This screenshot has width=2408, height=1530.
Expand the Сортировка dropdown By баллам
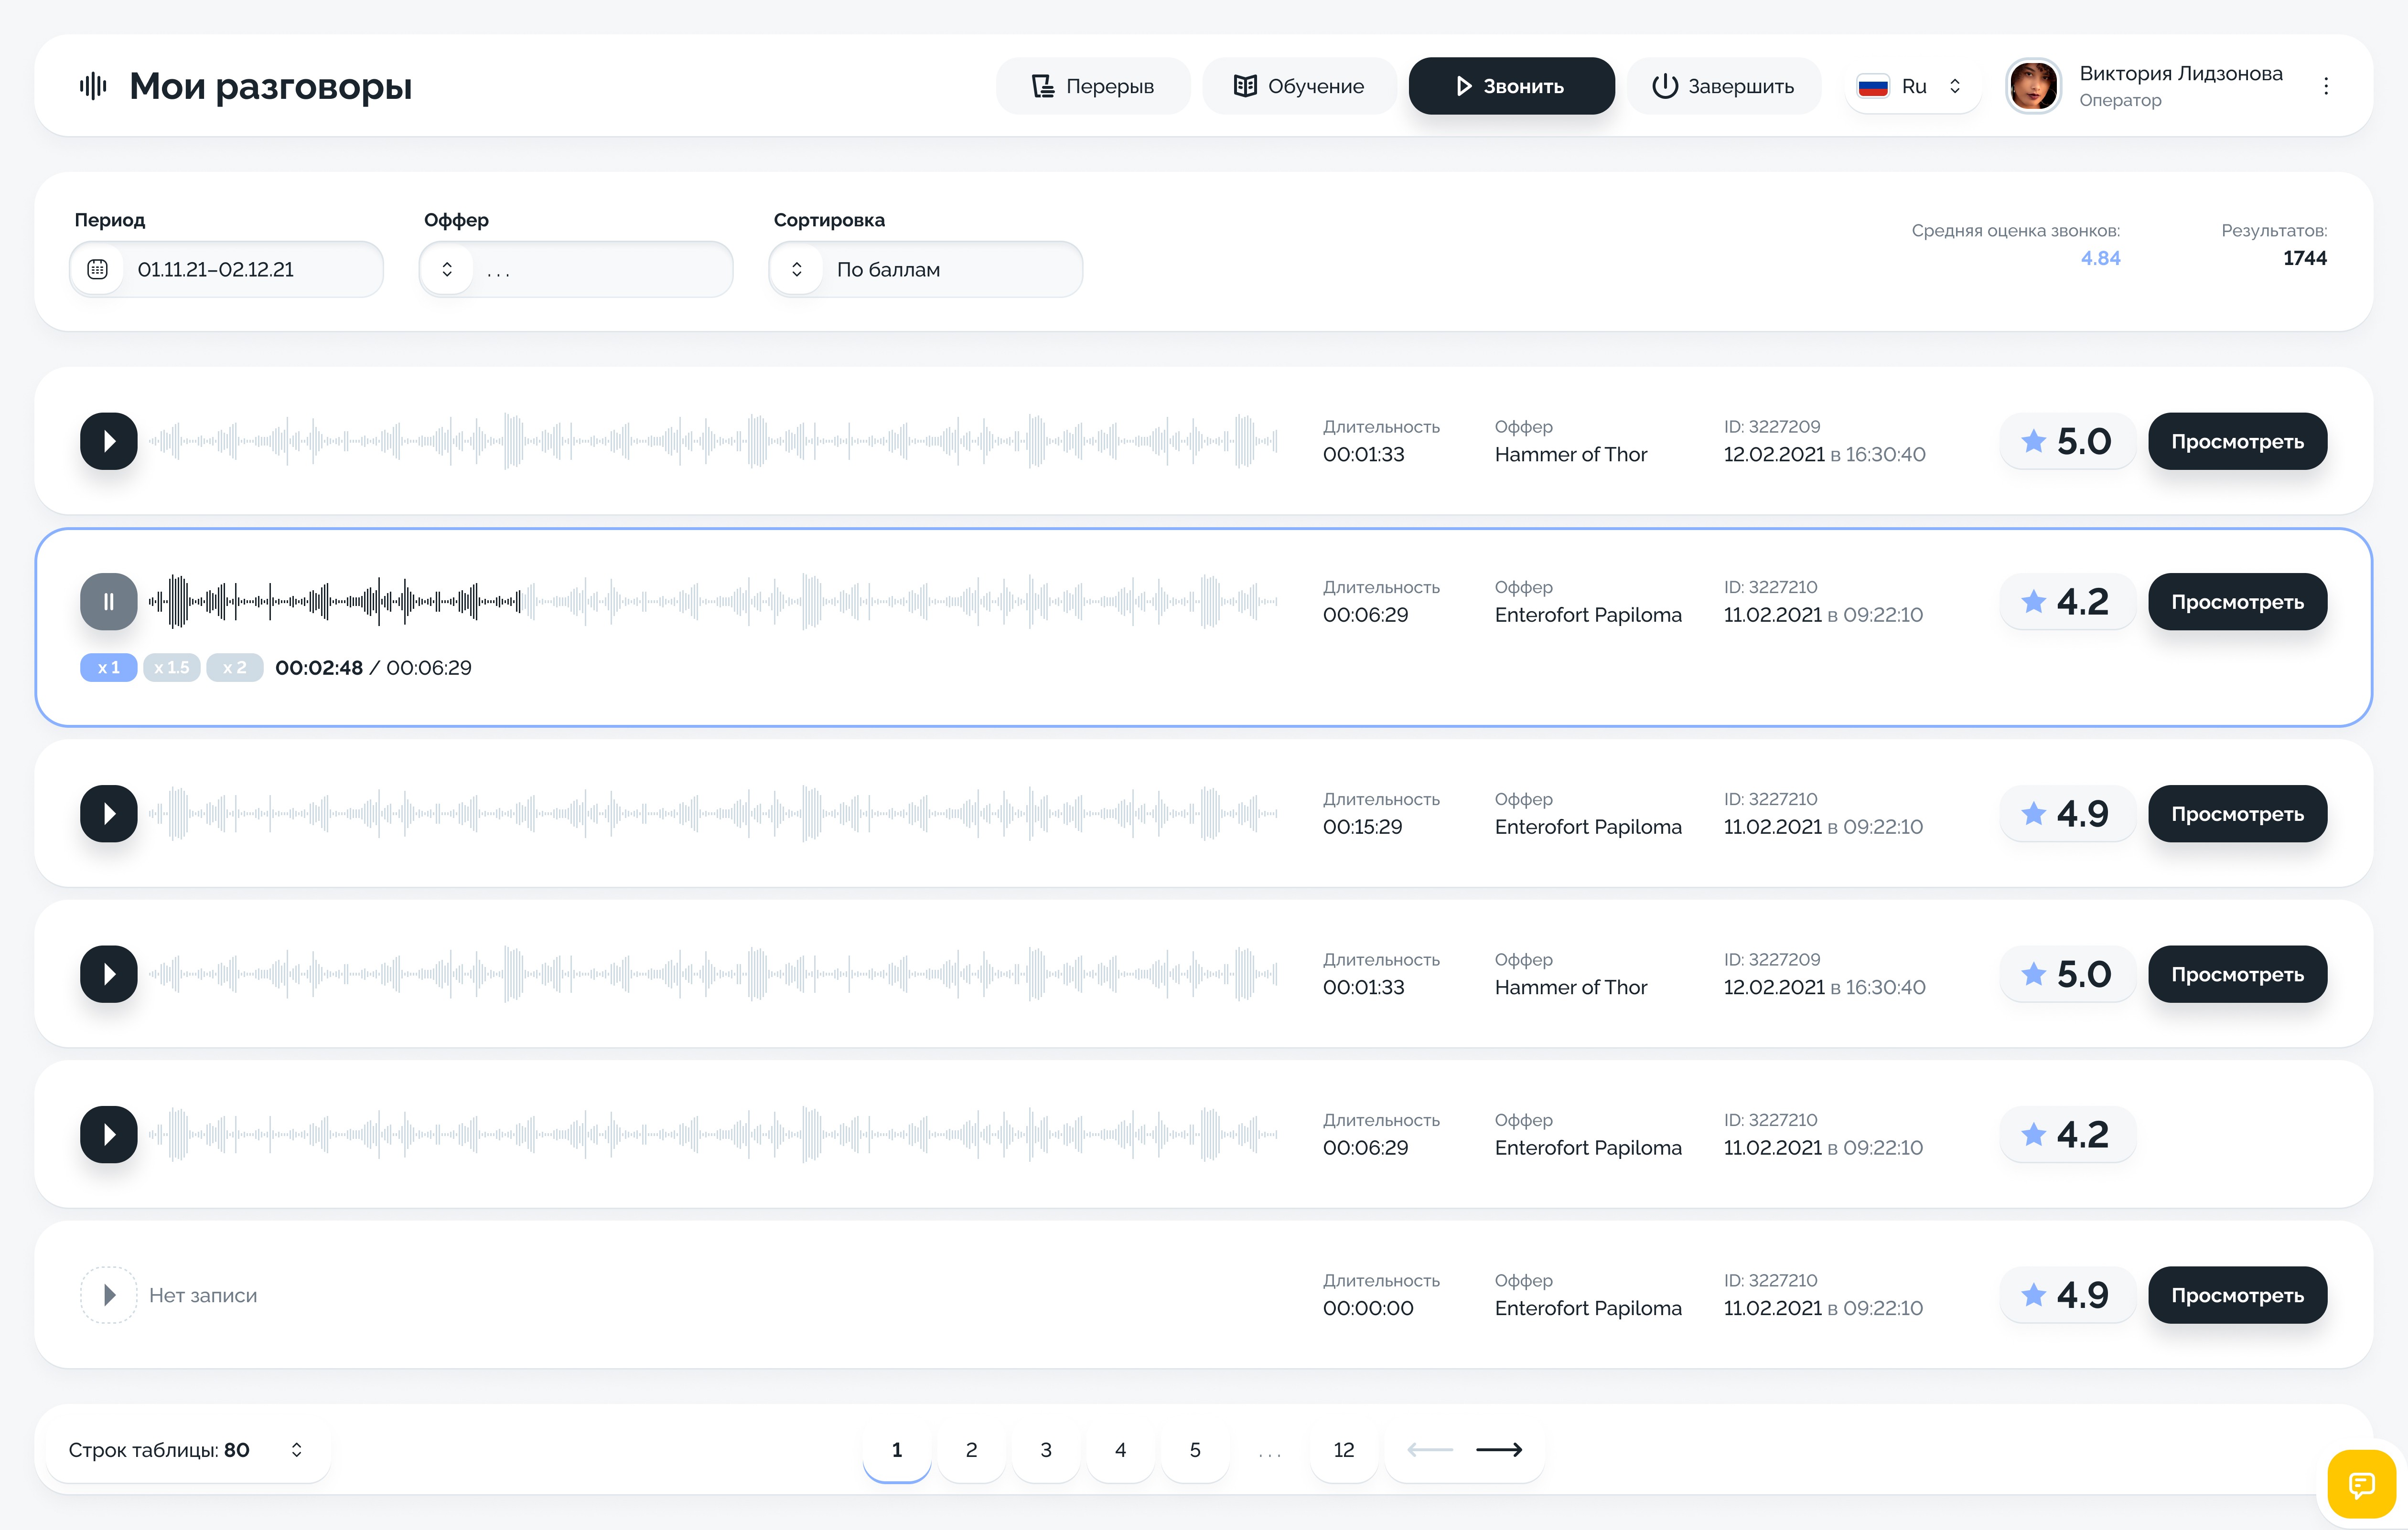[x=925, y=269]
